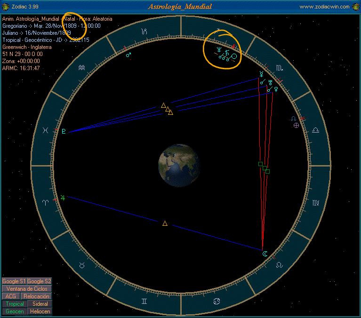Image resolution: width=361 pixels, height=318 pixels.
Task: Click the Part of Fortune symbol
Action: [296, 126]
